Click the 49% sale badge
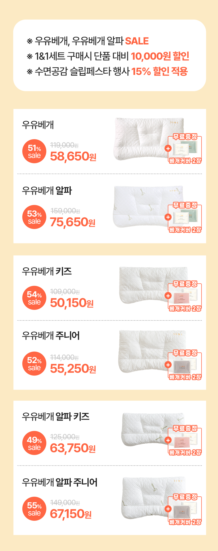This screenshot has width=218, height=551. click(34, 443)
